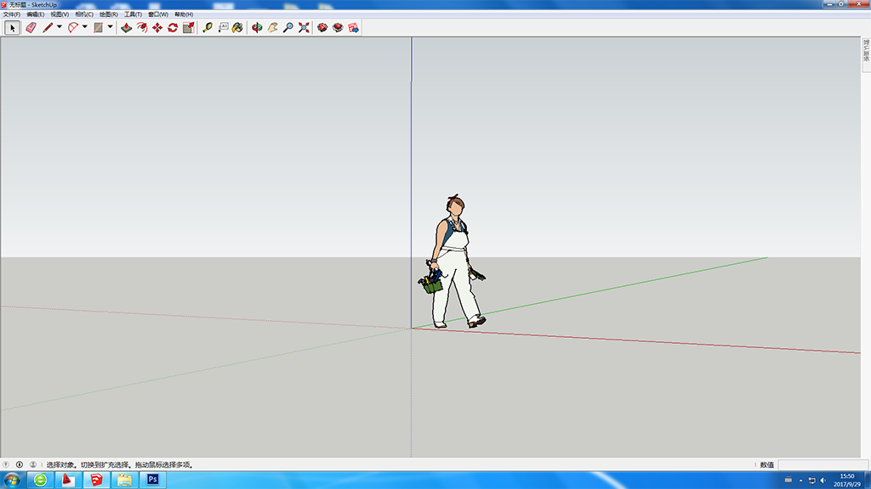The image size is (871, 489).
Task: Expand the arc tool dropdown arrow
Action: [84, 27]
